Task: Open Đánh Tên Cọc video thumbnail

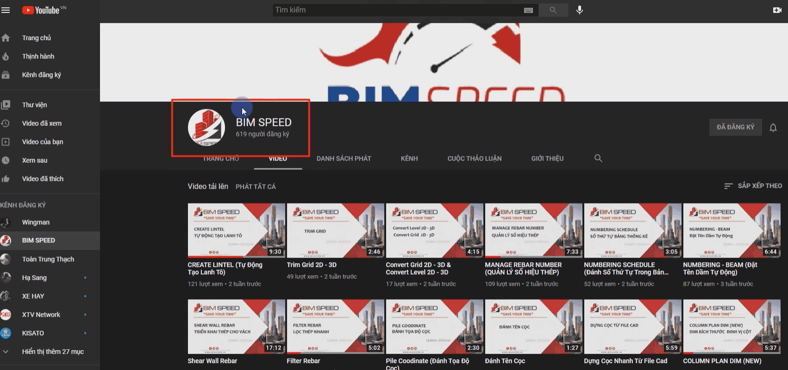Action: [534, 327]
